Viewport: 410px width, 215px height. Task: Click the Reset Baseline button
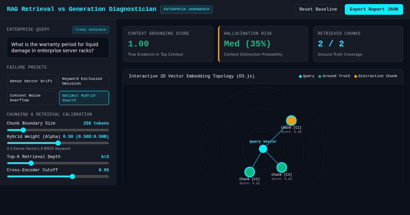point(318,10)
